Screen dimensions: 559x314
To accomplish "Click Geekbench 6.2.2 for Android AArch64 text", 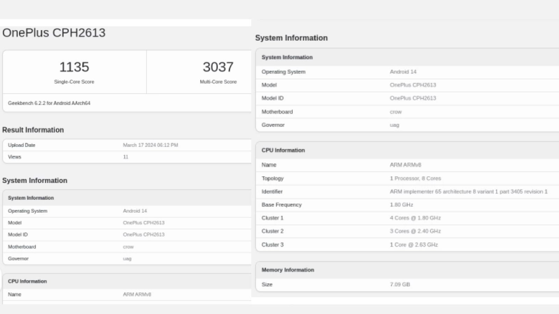I will point(49,103).
